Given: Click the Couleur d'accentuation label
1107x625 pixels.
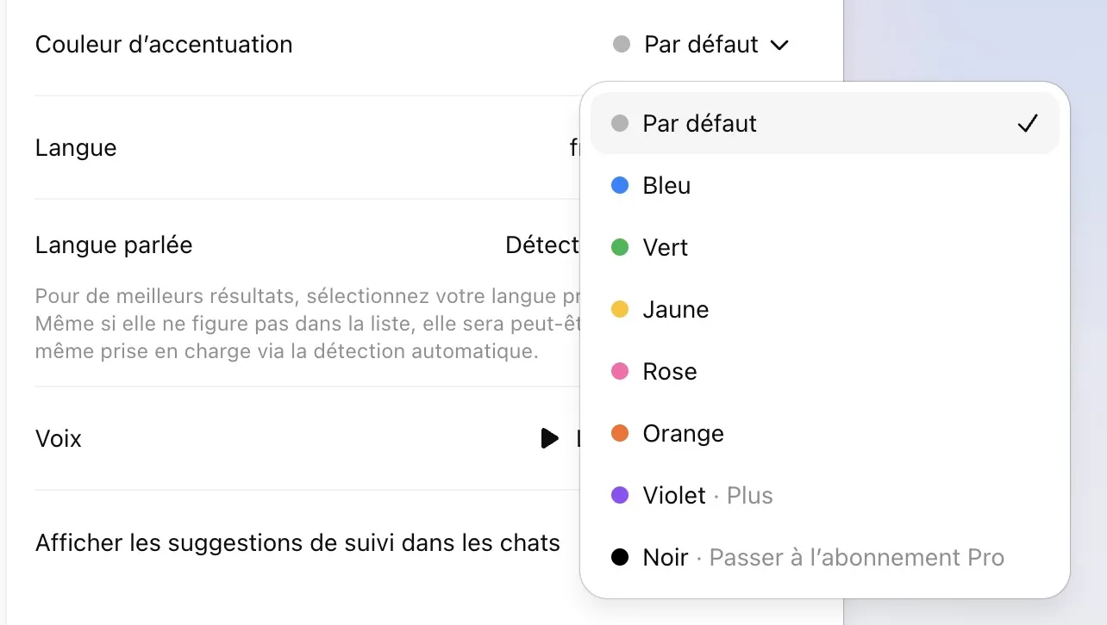Looking at the screenshot, I should click(x=164, y=44).
